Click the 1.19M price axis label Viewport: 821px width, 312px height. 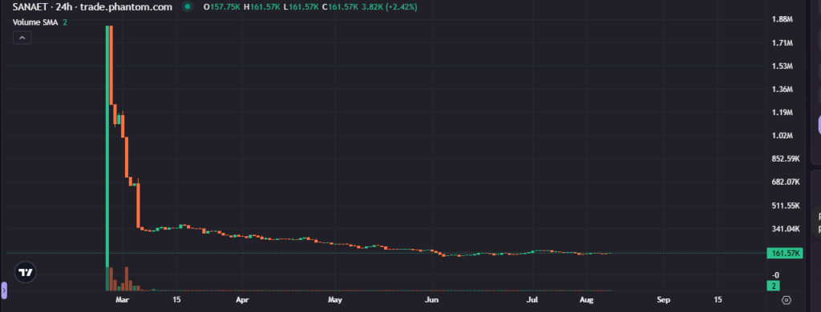[x=783, y=112]
